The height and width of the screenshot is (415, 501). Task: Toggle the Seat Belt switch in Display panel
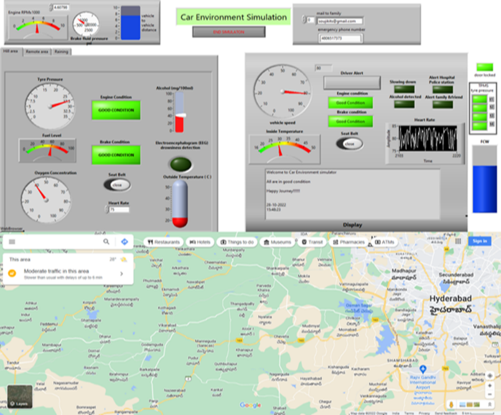click(350, 144)
